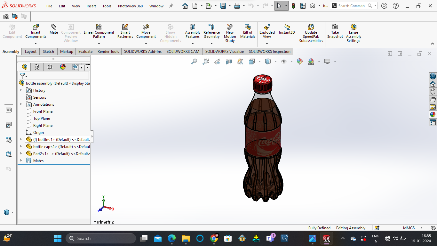Select the Mate tool

pos(54,29)
